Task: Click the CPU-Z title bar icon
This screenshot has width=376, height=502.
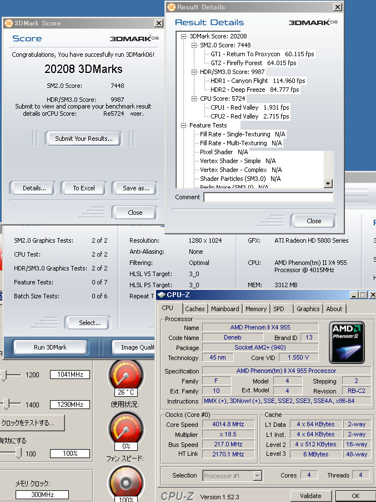Action: (162, 295)
